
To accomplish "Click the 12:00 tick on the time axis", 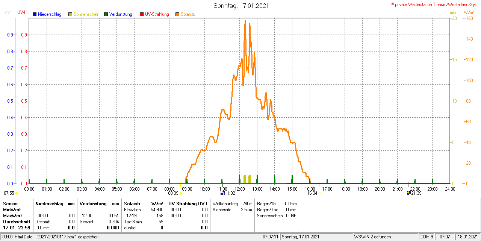I will point(239,189).
